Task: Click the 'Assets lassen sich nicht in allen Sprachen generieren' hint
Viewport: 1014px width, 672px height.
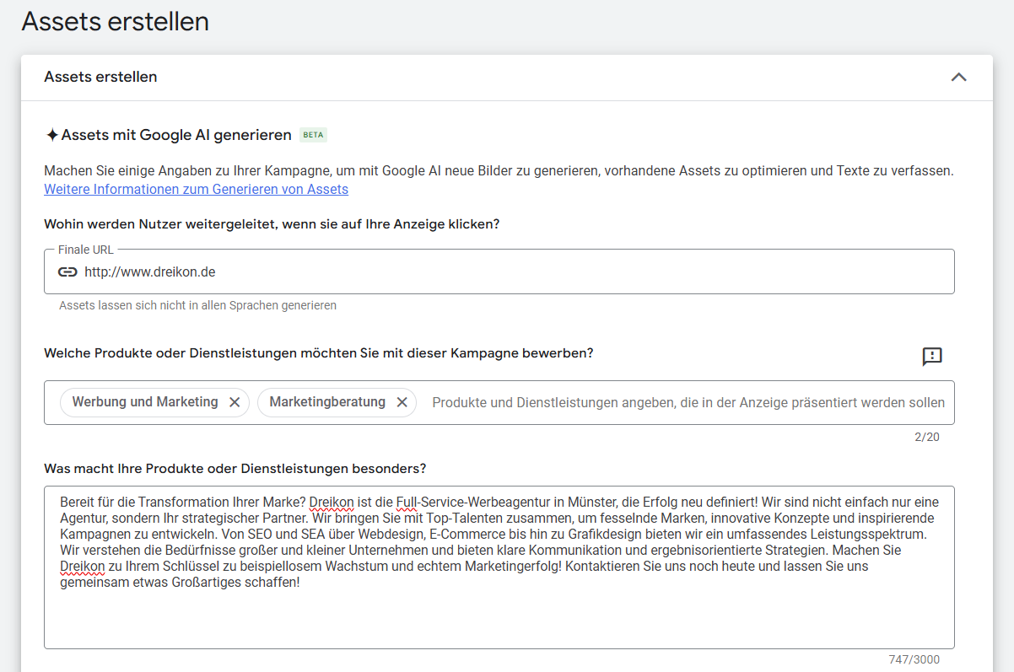Action: [197, 305]
